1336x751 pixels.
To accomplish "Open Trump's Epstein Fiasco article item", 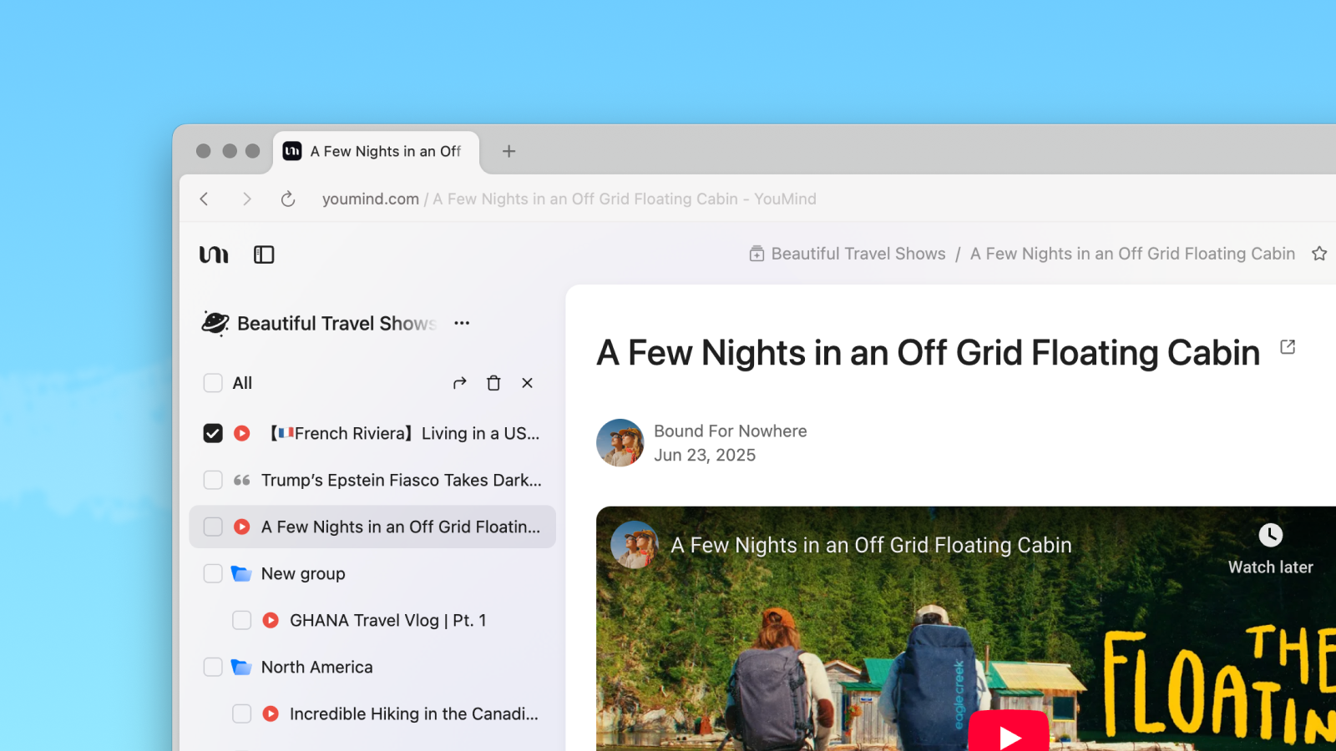I will 401,480.
